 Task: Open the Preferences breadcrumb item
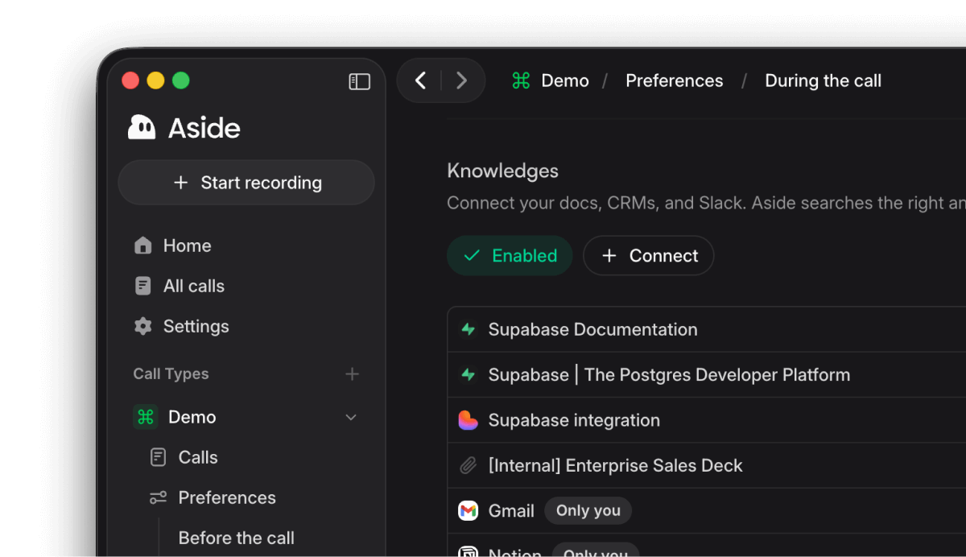point(674,80)
